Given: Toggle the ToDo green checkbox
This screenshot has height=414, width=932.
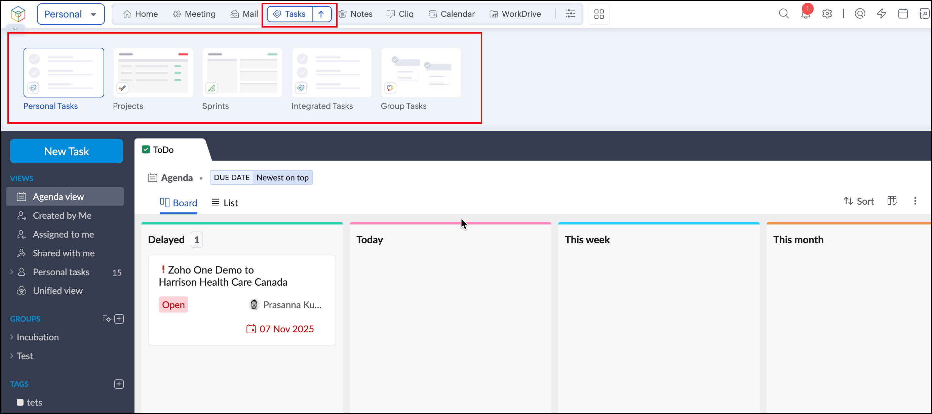Looking at the screenshot, I should pos(146,150).
